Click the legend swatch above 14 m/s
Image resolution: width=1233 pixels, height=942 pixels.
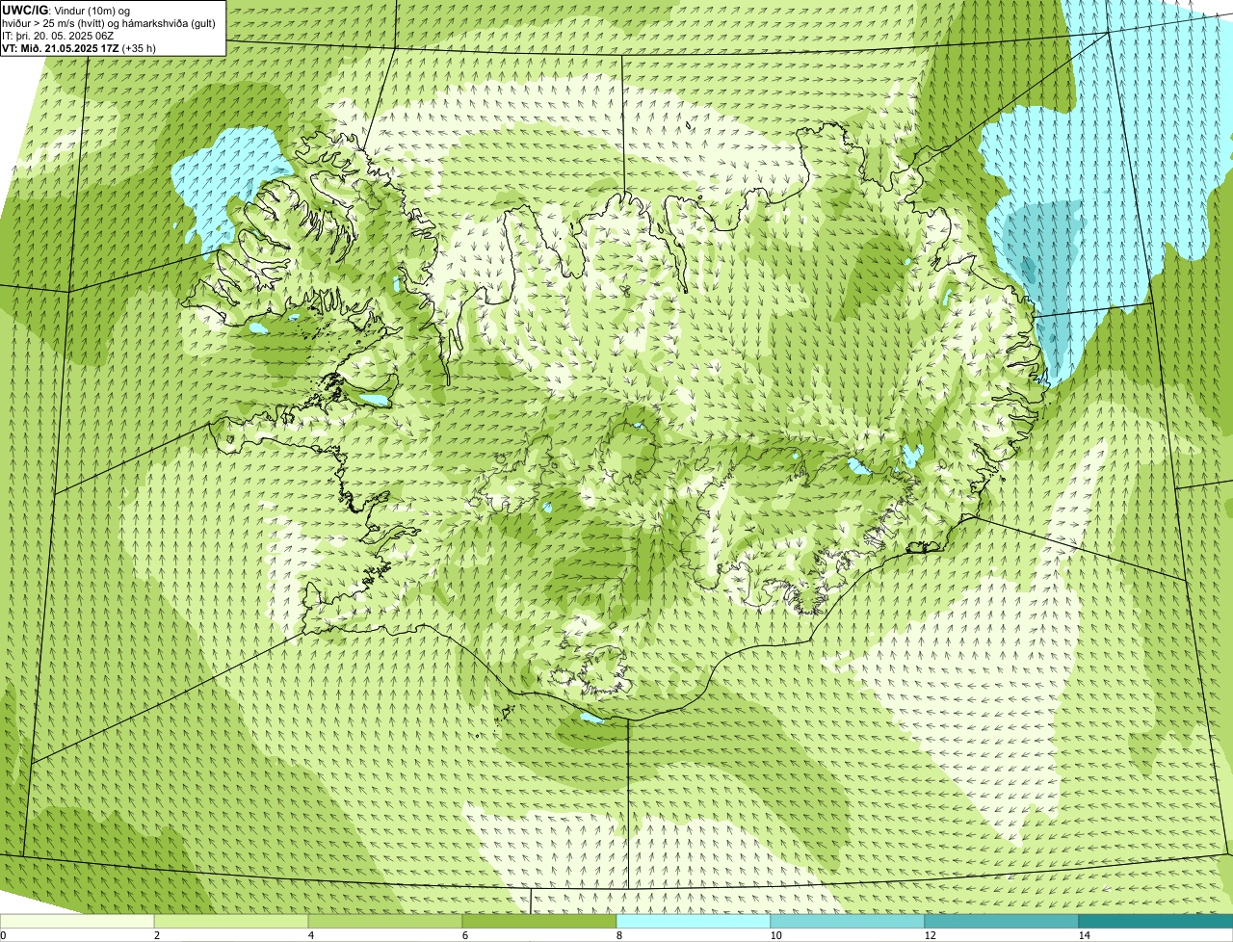(1156, 921)
